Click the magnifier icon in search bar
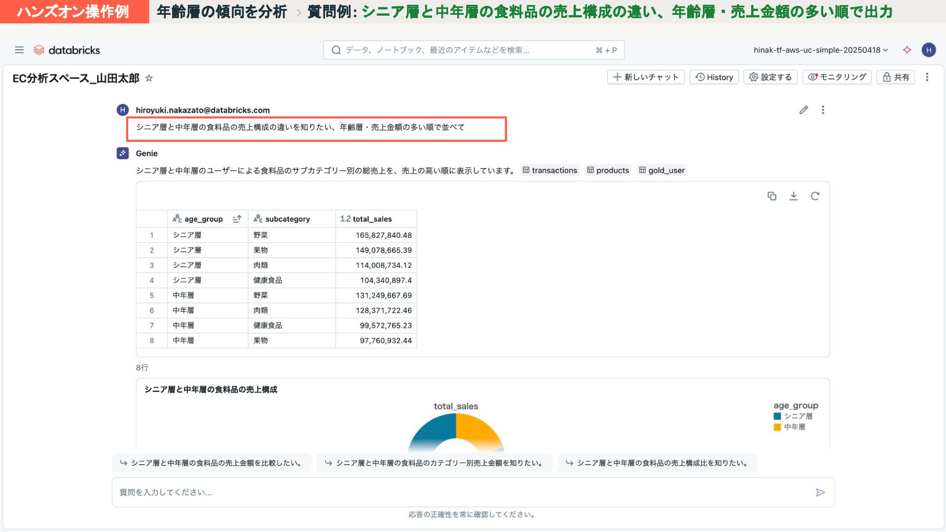The height and width of the screenshot is (532, 946). coord(336,50)
